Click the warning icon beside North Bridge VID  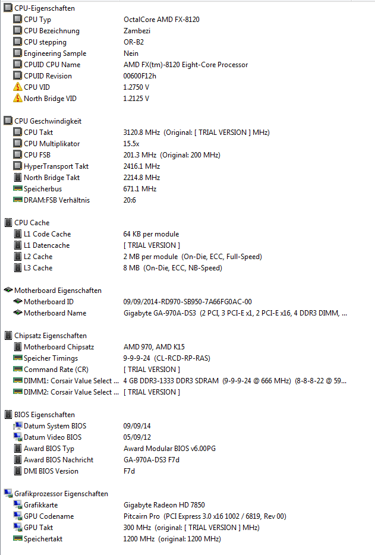tap(18, 98)
